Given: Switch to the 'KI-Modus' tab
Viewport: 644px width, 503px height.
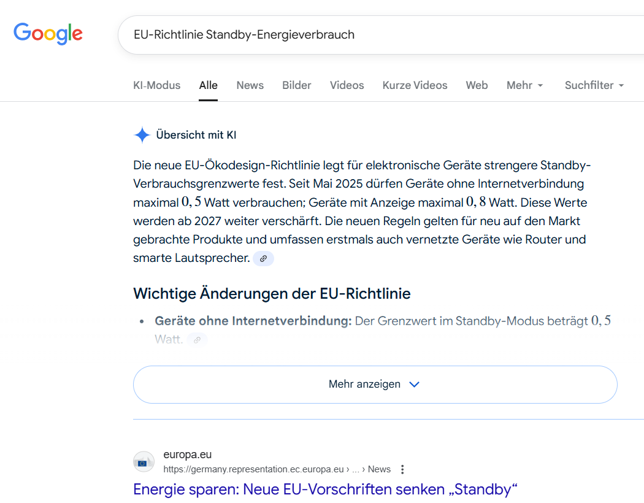Looking at the screenshot, I should point(156,85).
